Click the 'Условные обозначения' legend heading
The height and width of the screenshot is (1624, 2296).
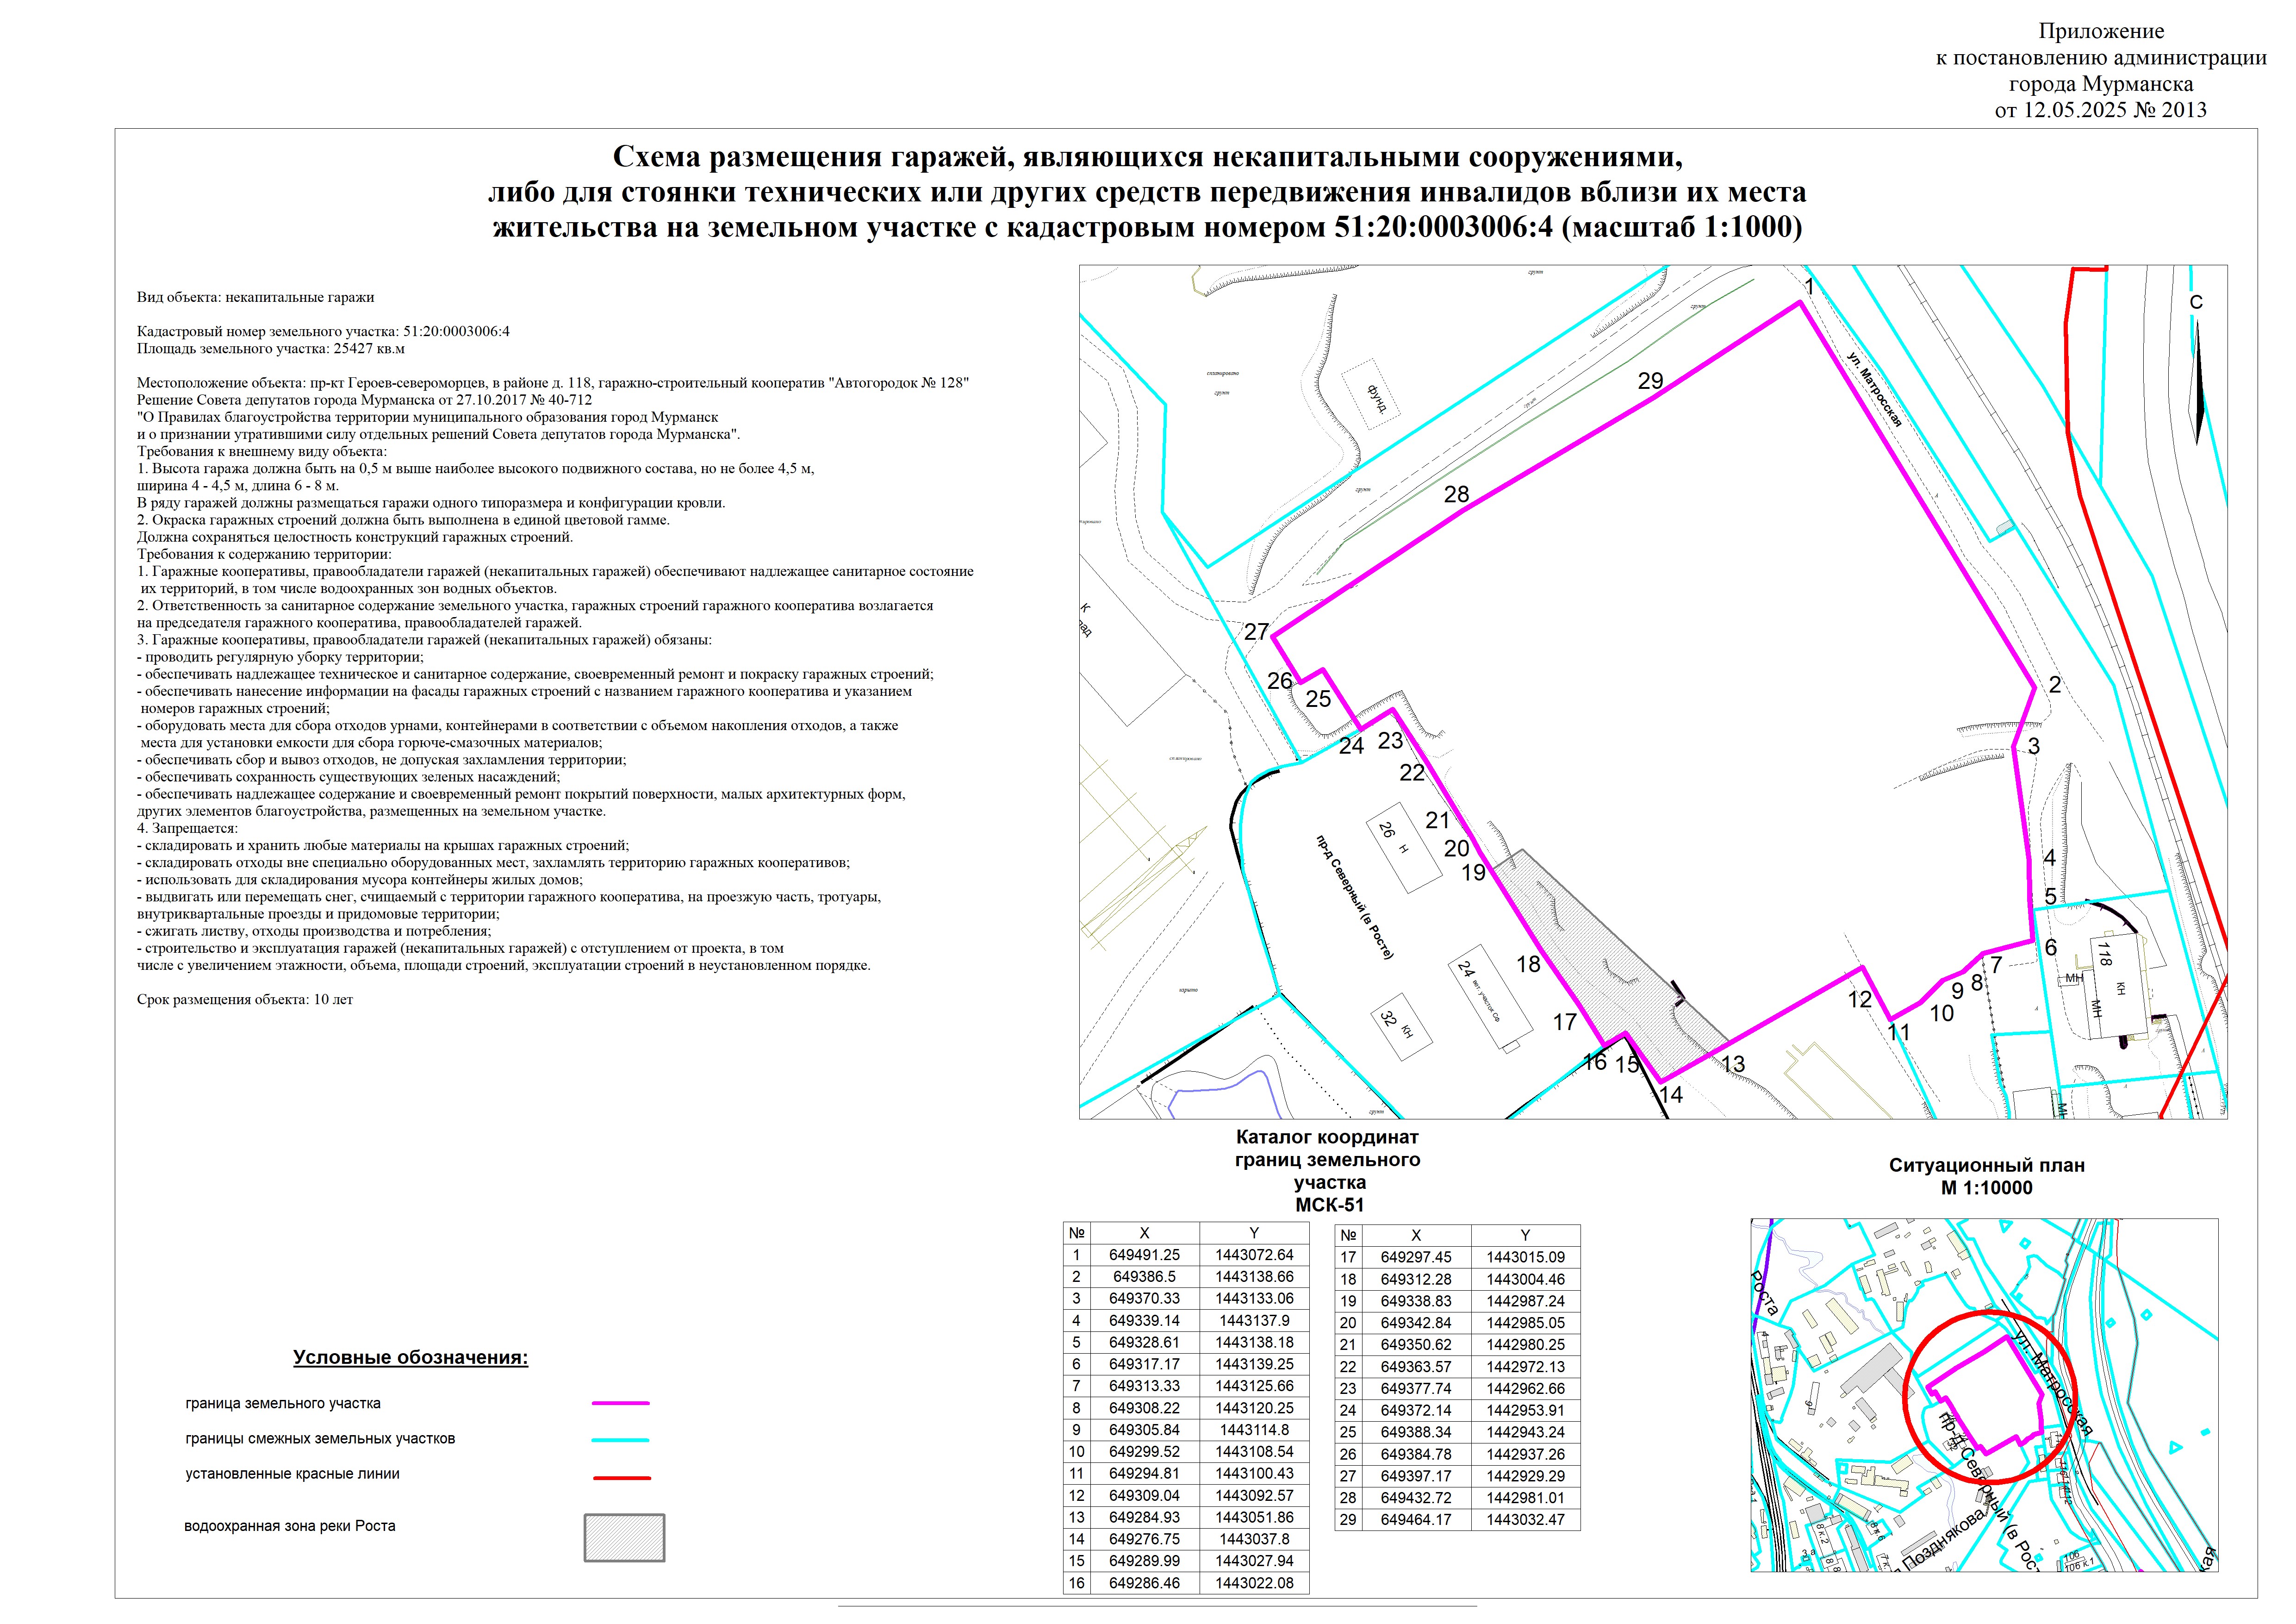[410, 1357]
